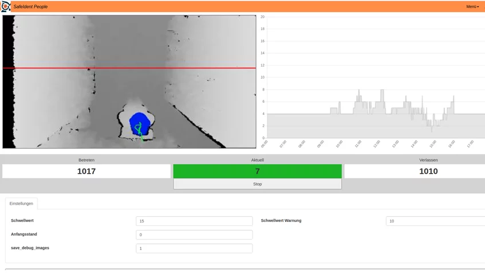The width and height of the screenshot is (485, 273).
Task: Click the Verlassen heading label
Action: 428,160
